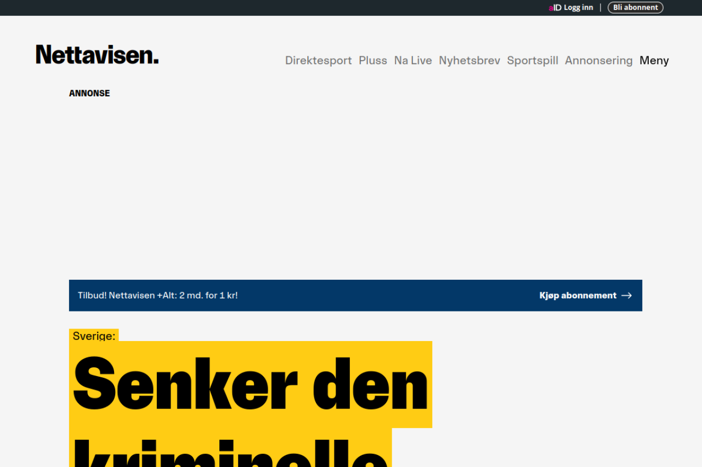Click the ANNONSE label
This screenshot has height=467, width=702.
pos(89,93)
